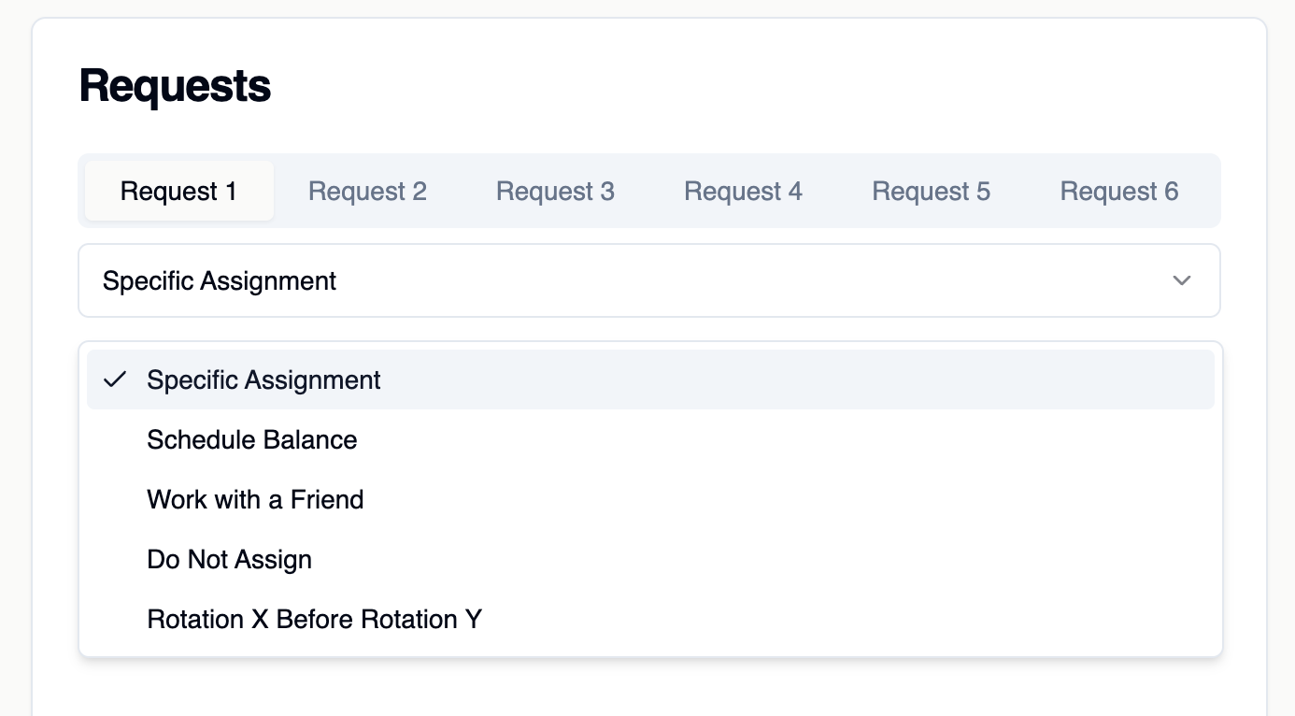Click the checkmark next to Specific Assignment
Image resolution: width=1295 pixels, height=716 pixels.
[x=116, y=379]
